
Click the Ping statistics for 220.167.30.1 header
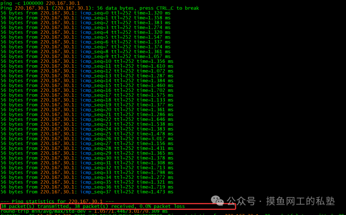click(x=57, y=201)
